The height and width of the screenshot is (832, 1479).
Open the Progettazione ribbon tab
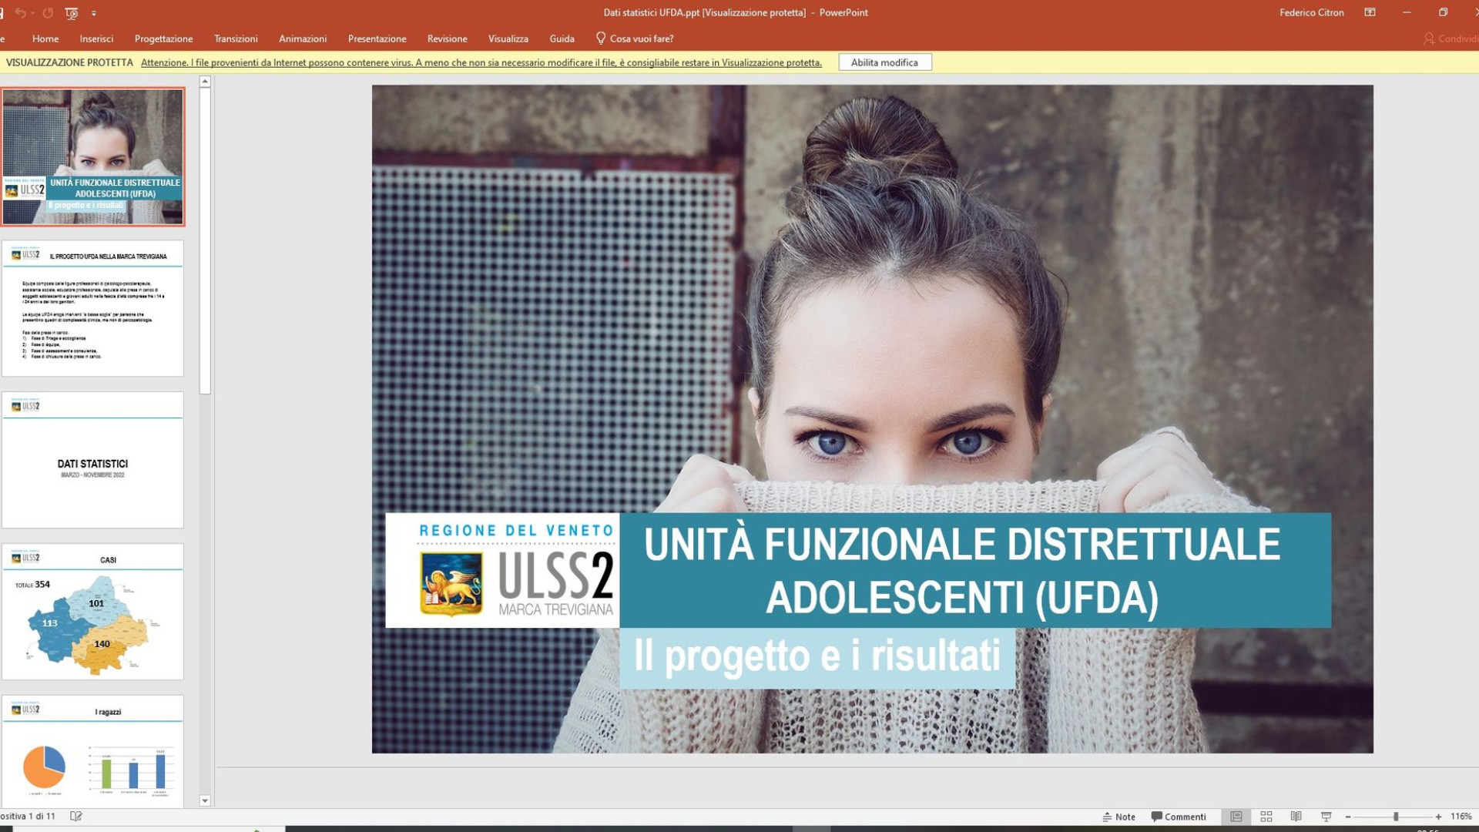point(163,39)
